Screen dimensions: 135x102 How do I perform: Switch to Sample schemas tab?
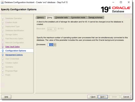pyautogui.click(x=95, y=18)
